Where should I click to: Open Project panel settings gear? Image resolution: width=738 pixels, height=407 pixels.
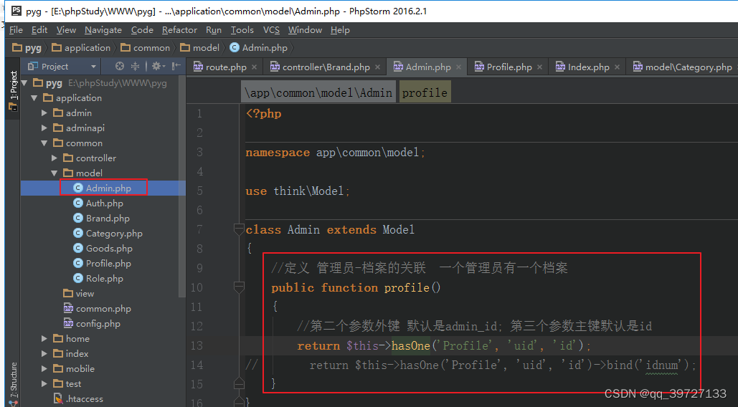point(156,66)
